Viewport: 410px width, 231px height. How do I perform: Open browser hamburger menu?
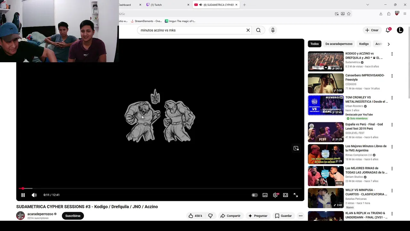[405, 14]
